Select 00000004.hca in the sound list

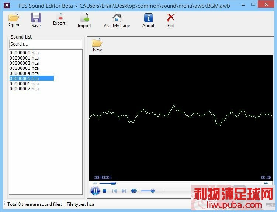(24, 73)
